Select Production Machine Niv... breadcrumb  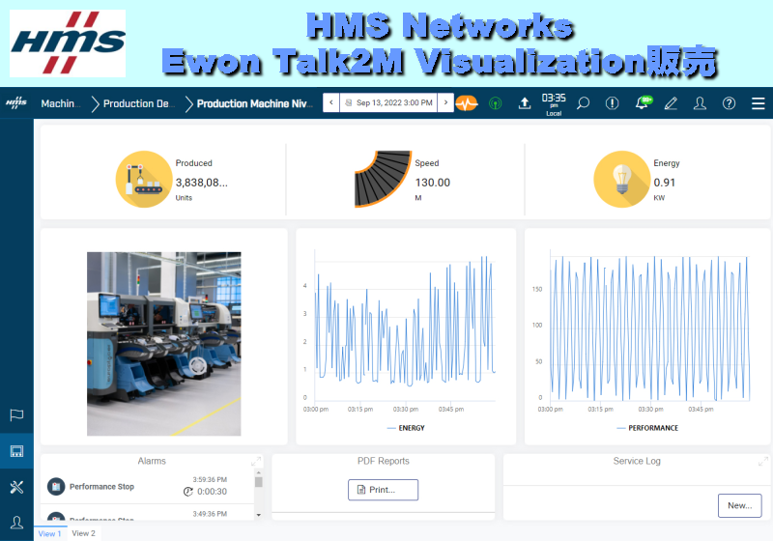(254, 103)
